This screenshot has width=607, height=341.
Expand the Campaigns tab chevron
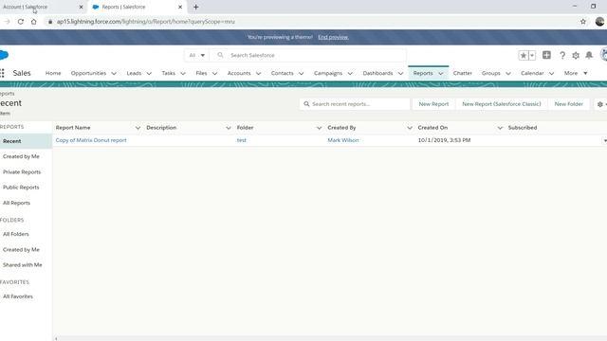350,74
